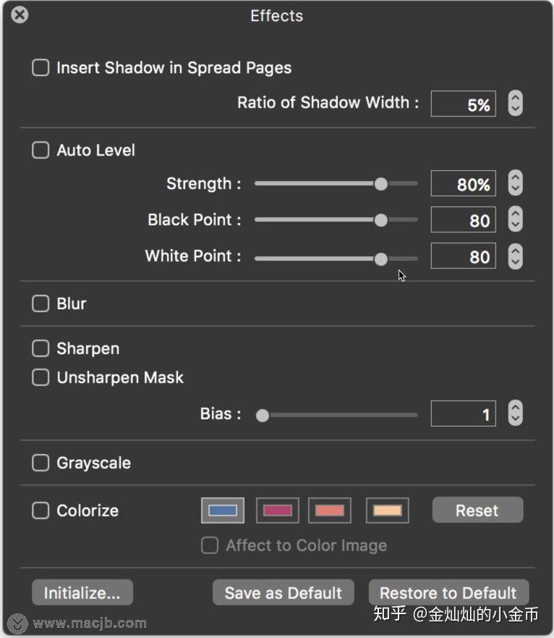Click the Strength slider handle
This screenshot has width=554, height=638.
[381, 184]
